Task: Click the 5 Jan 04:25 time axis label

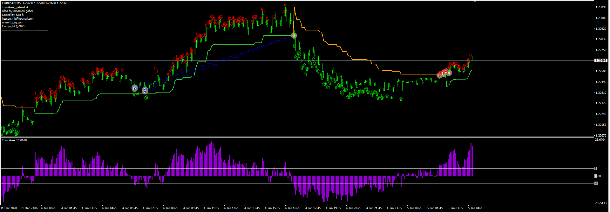Action: [x=475, y=208]
